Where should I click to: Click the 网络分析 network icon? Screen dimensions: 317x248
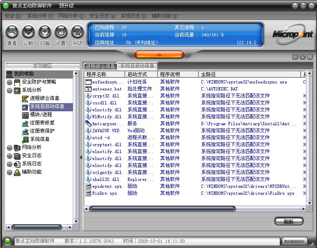pos(17,148)
